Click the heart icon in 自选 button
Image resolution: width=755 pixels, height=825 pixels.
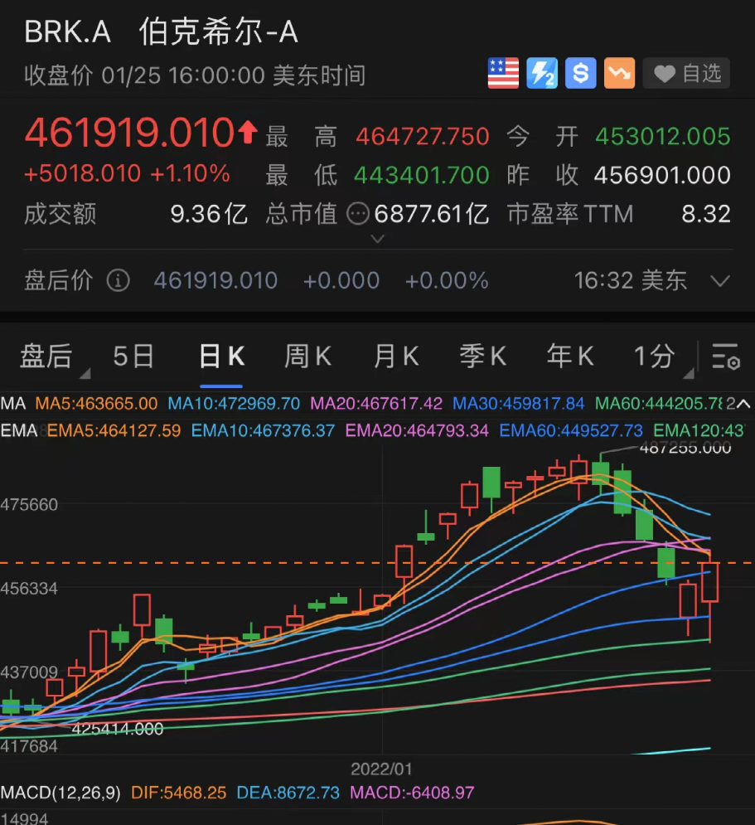click(664, 73)
